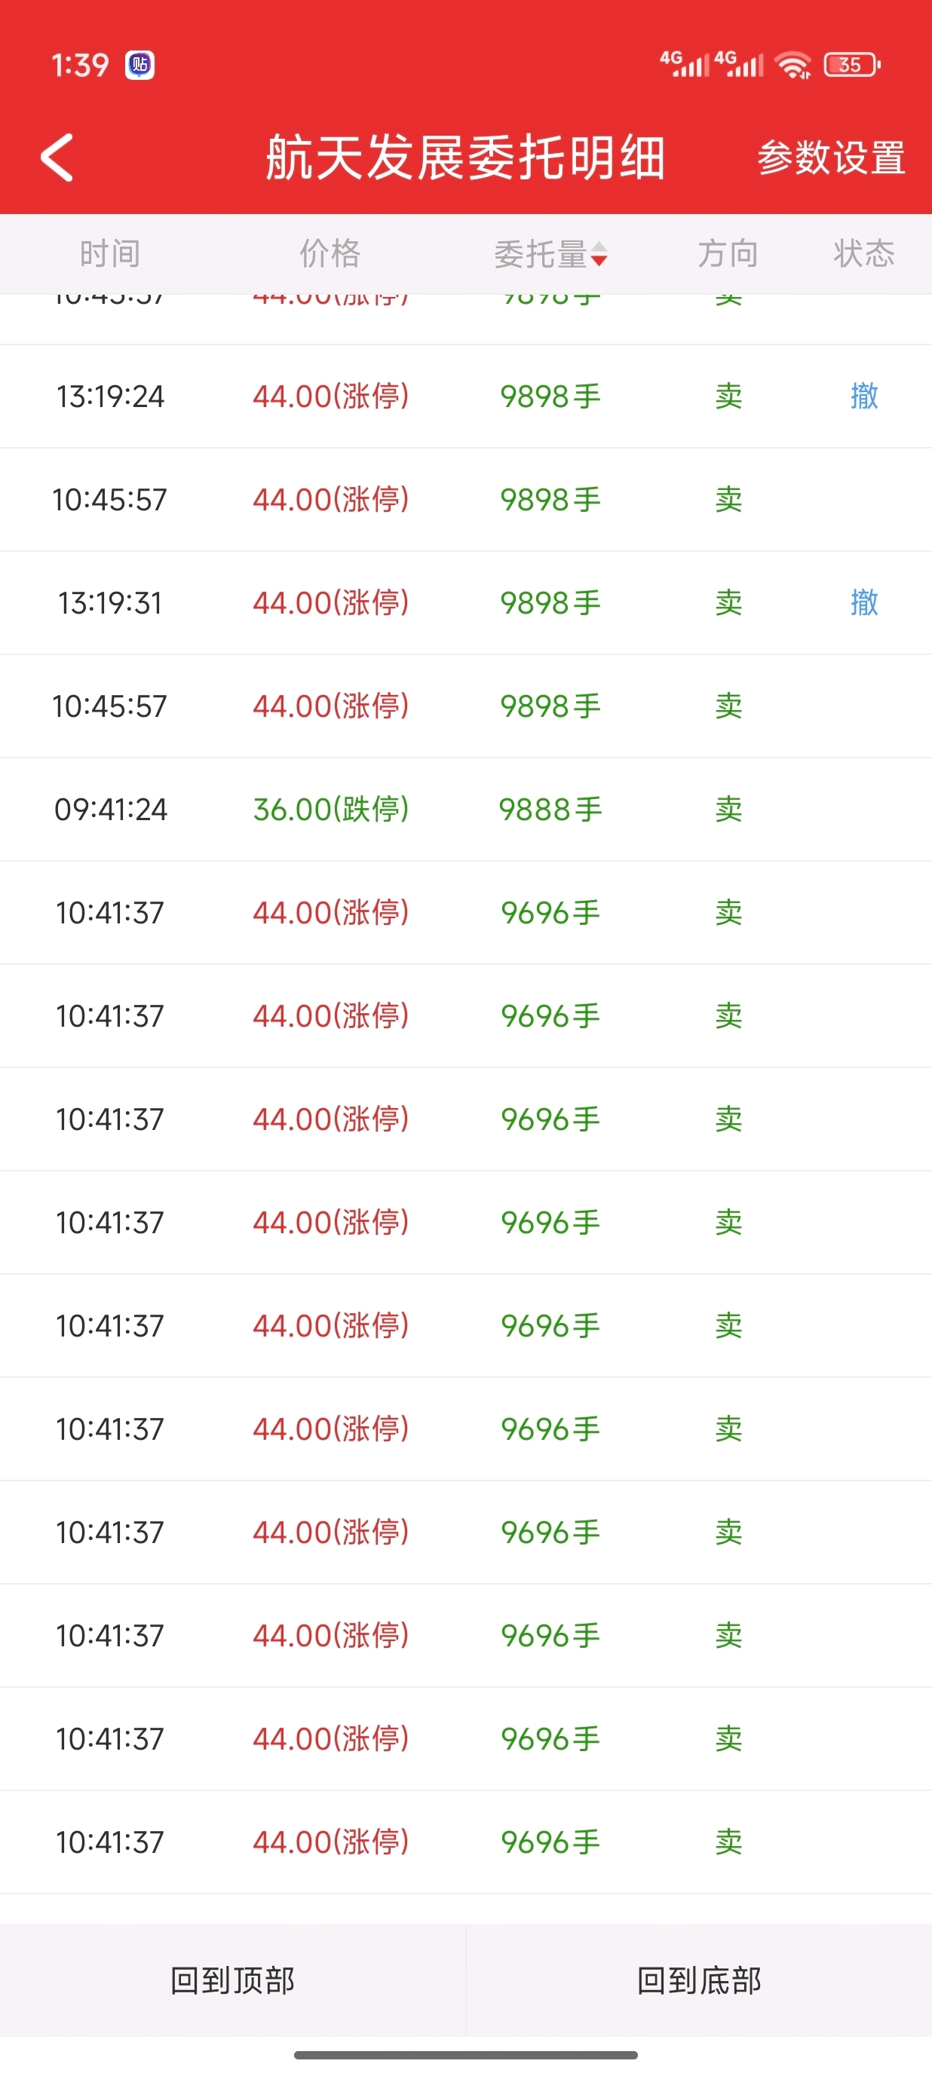Sort by 委托量 column arrow
932x2073 pixels.
click(598, 254)
